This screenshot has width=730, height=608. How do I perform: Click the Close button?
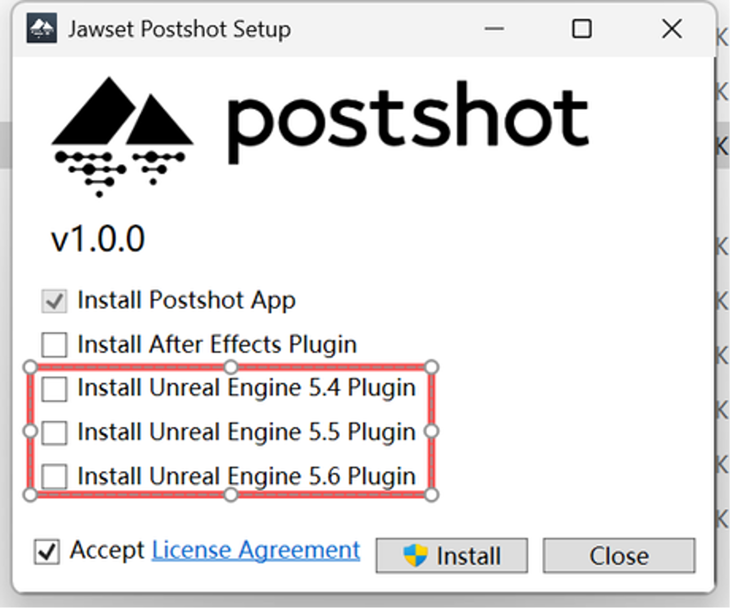tap(619, 556)
